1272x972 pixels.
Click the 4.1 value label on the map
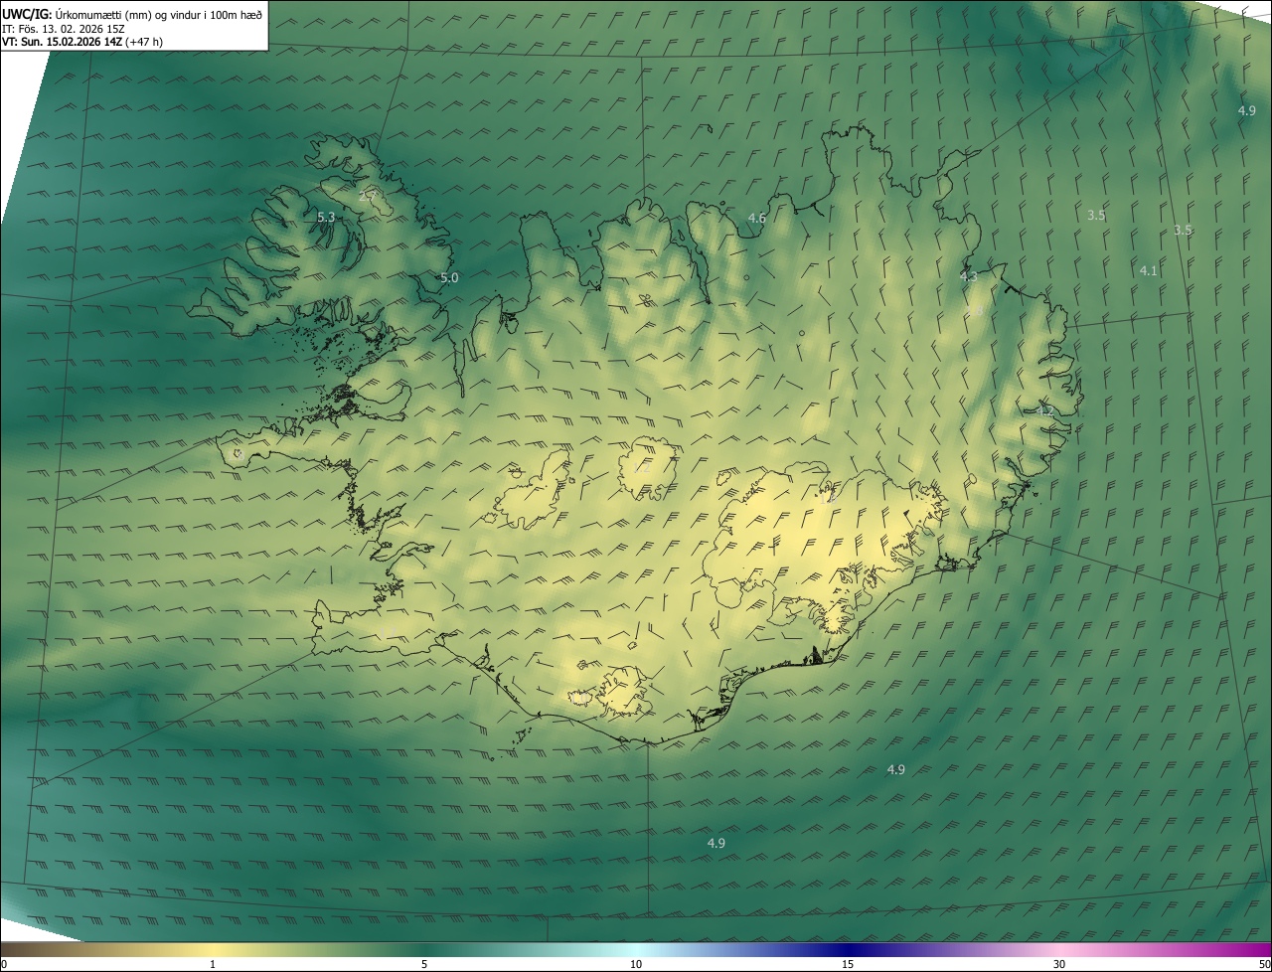point(1149,270)
